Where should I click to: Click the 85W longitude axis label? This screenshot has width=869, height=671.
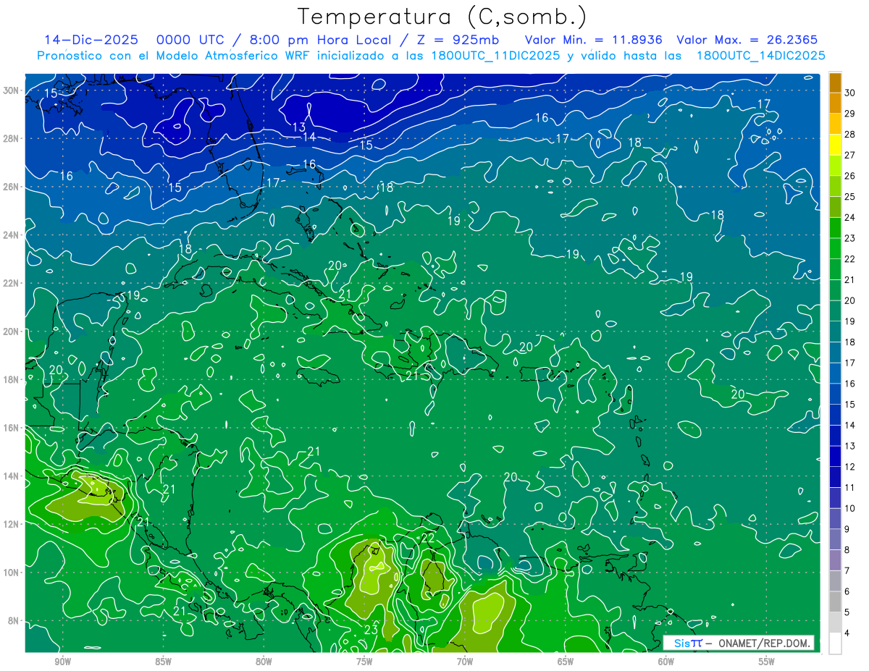pyautogui.click(x=164, y=662)
